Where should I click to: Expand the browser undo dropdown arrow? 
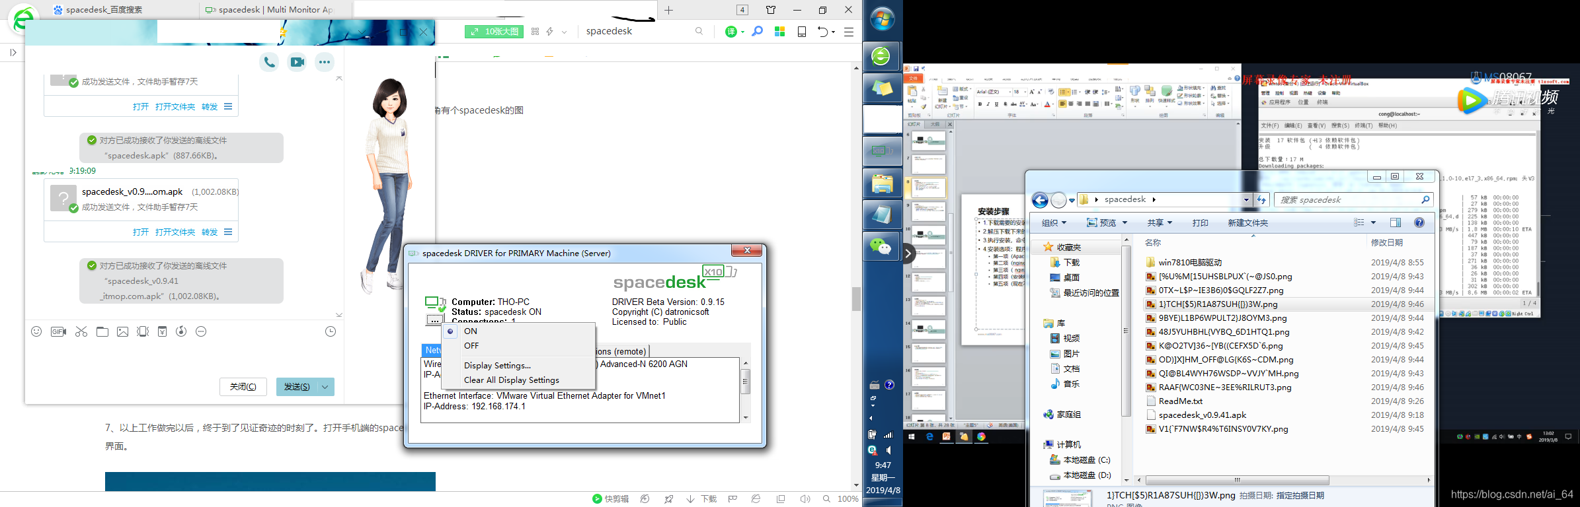[834, 32]
